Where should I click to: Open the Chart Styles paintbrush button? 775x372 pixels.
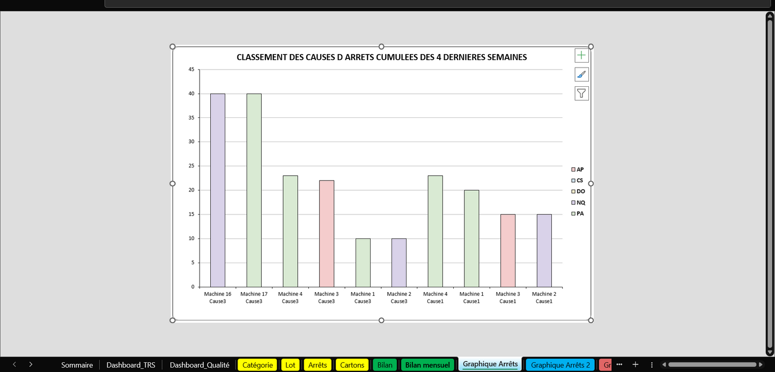click(581, 75)
